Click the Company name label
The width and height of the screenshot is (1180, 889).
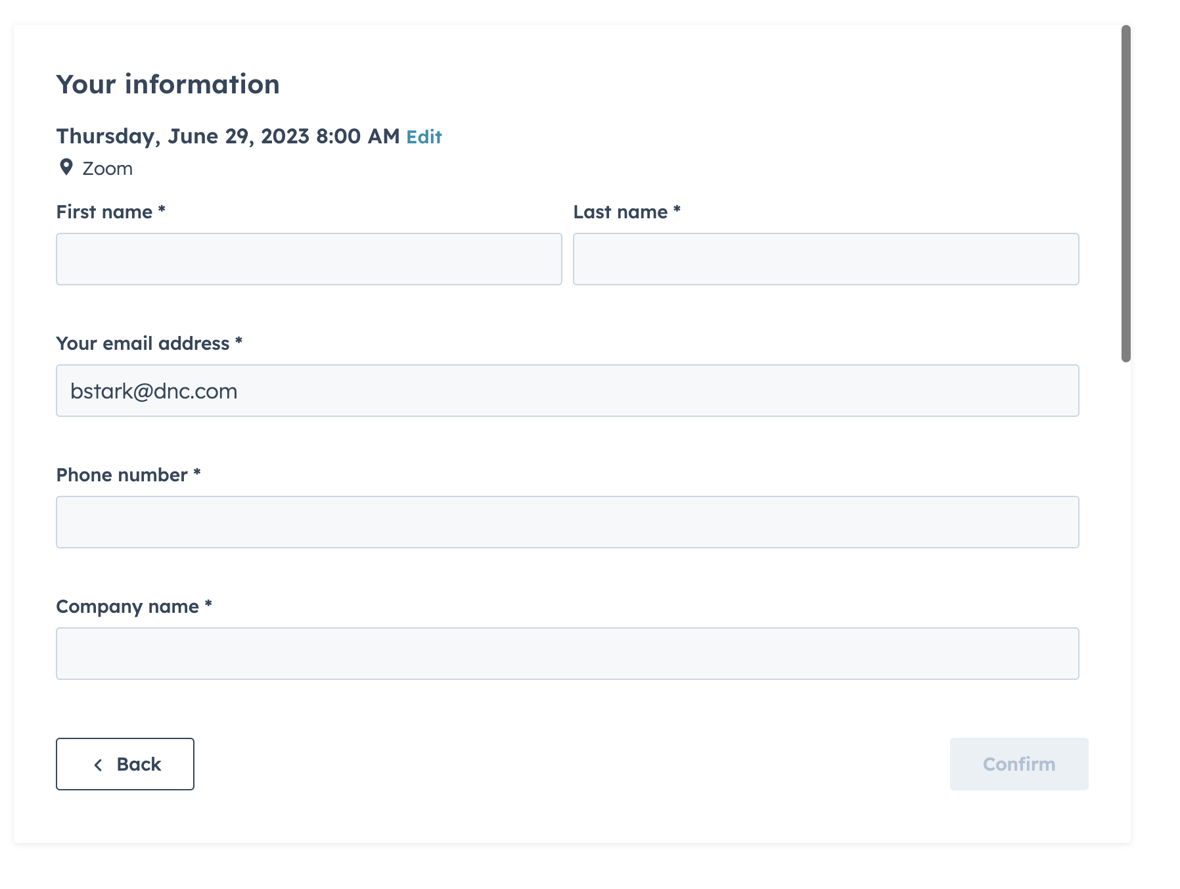point(135,606)
